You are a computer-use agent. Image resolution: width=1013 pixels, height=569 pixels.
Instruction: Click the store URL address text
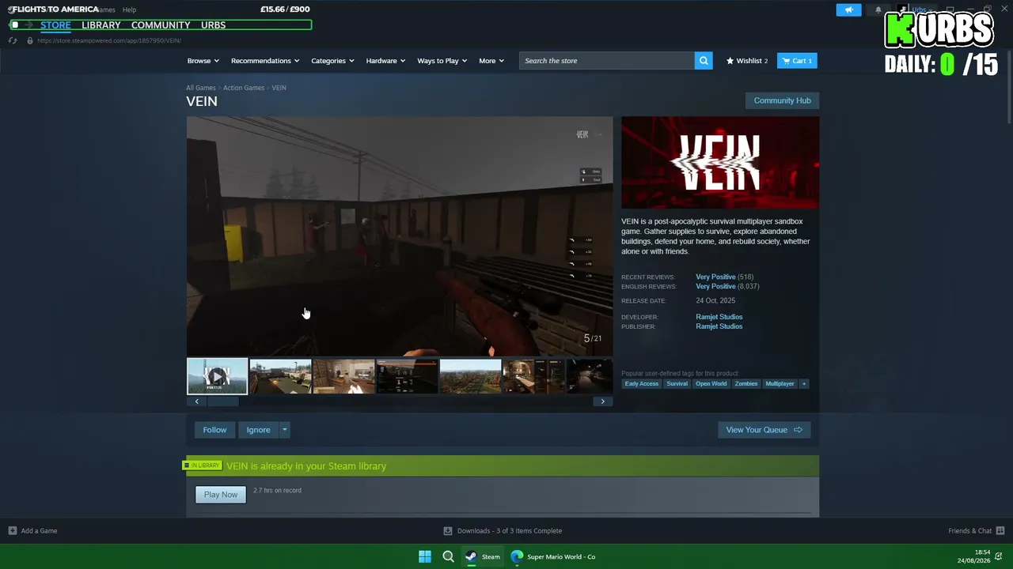click(x=109, y=40)
